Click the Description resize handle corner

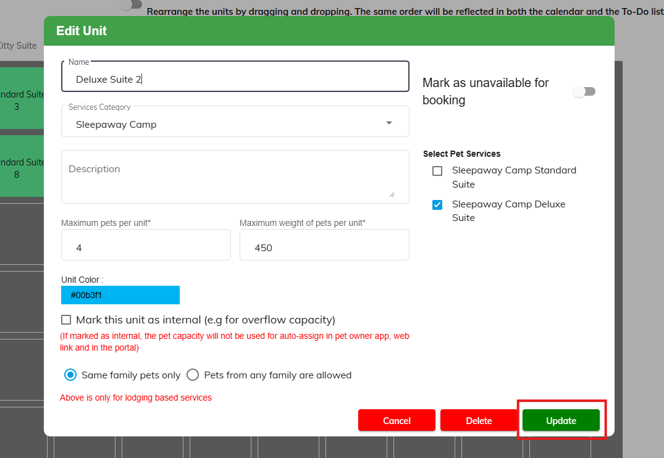pyautogui.click(x=392, y=194)
